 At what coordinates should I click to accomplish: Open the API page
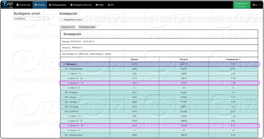tap(111, 5)
